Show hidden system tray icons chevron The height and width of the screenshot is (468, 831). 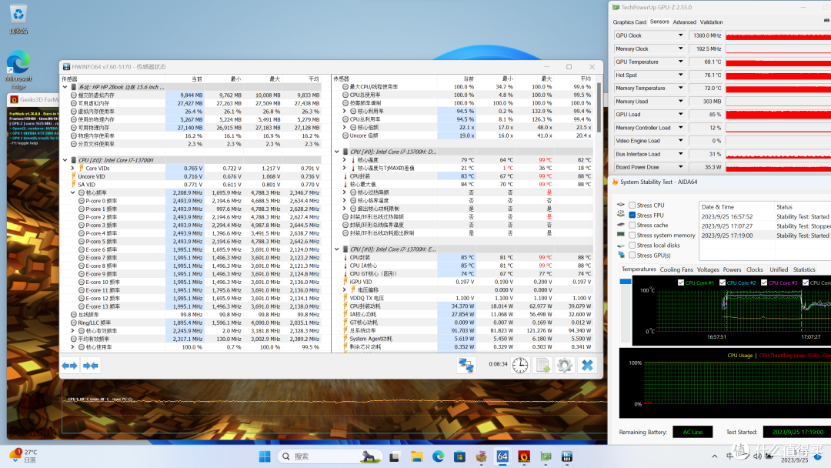tap(714, 456)
